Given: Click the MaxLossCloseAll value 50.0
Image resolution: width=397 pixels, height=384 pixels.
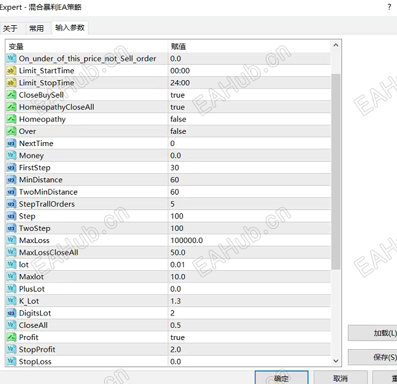Looking at the screenshot, I should [178, 252].
